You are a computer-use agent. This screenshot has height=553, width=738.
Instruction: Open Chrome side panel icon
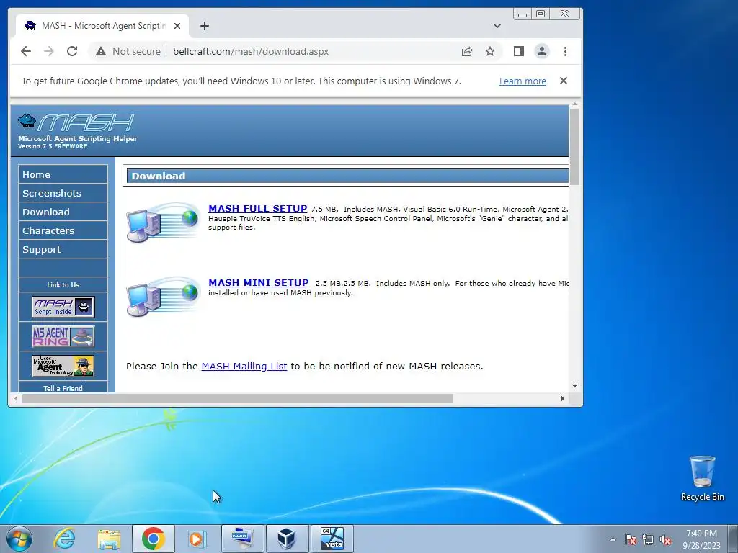519,51
